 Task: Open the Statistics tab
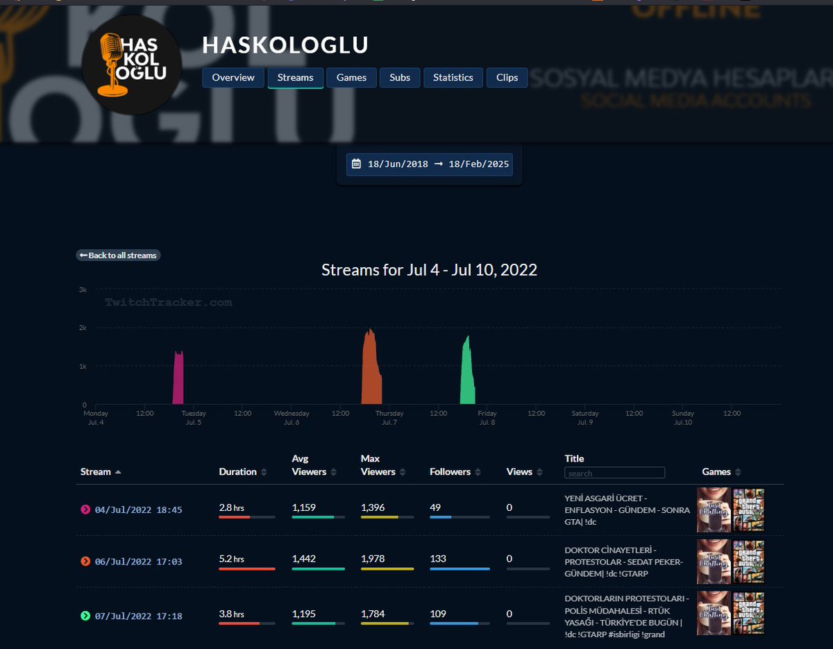453,78
